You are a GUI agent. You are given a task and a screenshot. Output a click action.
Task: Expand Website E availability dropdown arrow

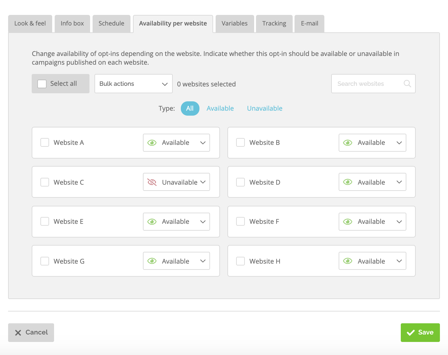pyautogui.click(x=203, y=222)
